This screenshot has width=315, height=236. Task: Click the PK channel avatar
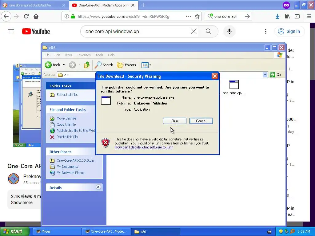pyautogui.click(x=14, y=179)
